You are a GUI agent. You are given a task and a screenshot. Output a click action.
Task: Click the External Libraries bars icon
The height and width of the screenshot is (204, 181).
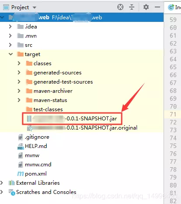(x=12, y=183)
